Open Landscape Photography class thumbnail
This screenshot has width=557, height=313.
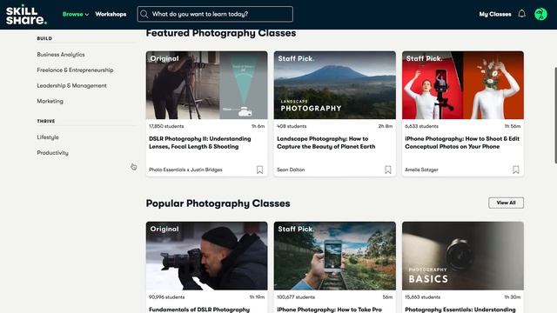(x=334, y=85)
